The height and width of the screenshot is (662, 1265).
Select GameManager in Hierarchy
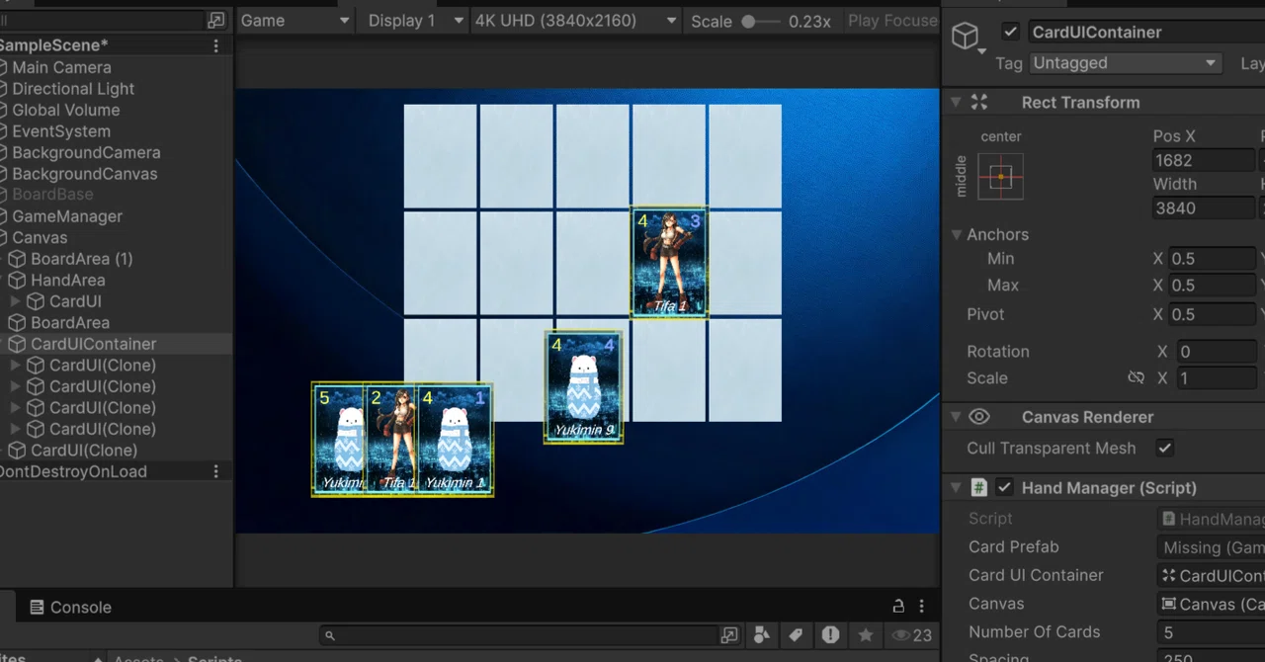click(x=67, y=215)
